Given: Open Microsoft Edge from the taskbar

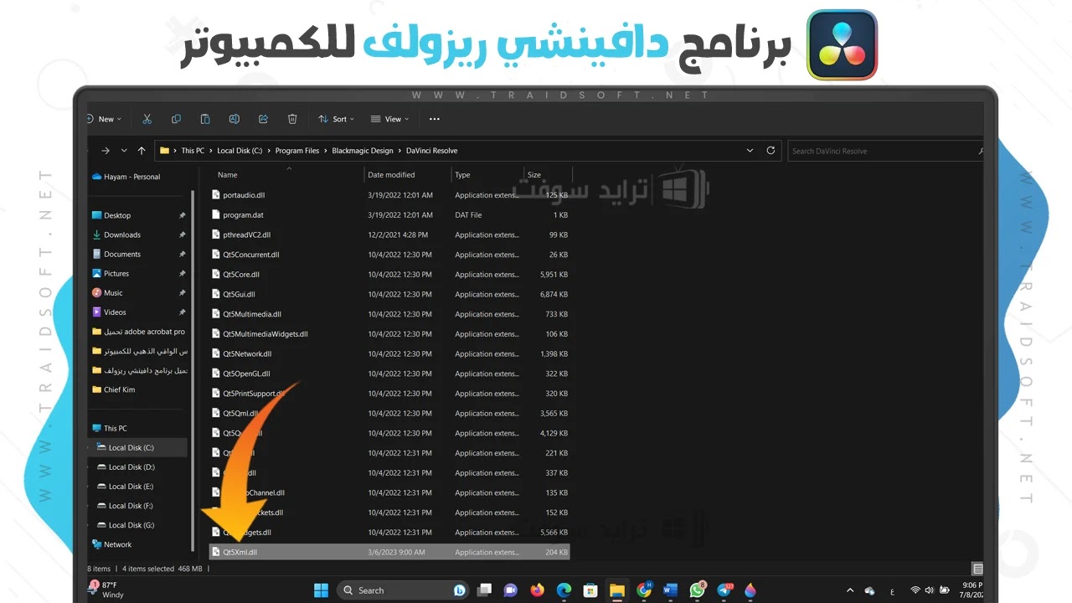Looking at the screenshot, I should coord(564,590).
